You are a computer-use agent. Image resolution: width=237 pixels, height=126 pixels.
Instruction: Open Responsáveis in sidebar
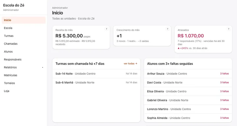click(x=24, y=59)
